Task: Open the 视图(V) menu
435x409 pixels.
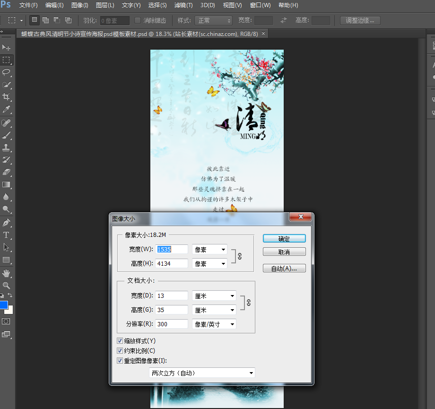Action: coord(233,5)
